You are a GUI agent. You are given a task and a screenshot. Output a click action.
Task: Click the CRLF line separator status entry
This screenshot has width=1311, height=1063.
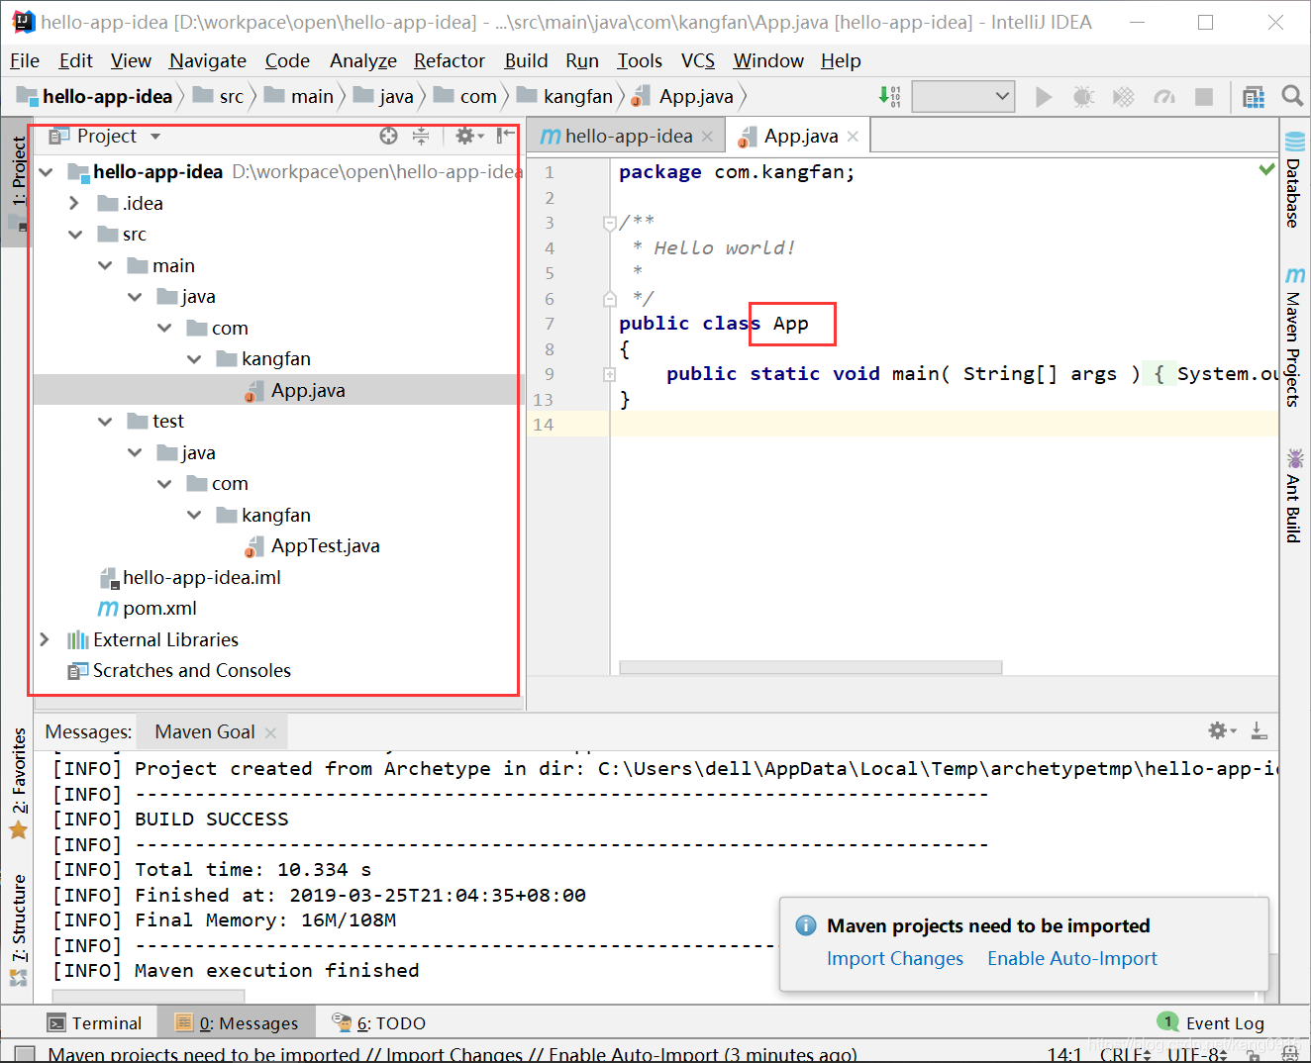coord(1126,1054)
